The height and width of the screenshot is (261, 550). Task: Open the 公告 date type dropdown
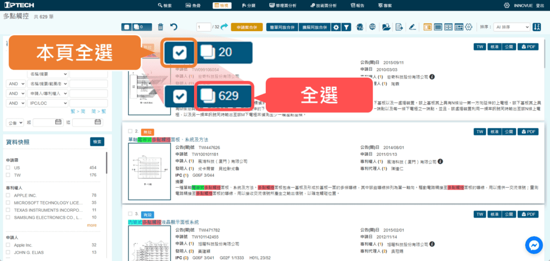click(15, 122)
